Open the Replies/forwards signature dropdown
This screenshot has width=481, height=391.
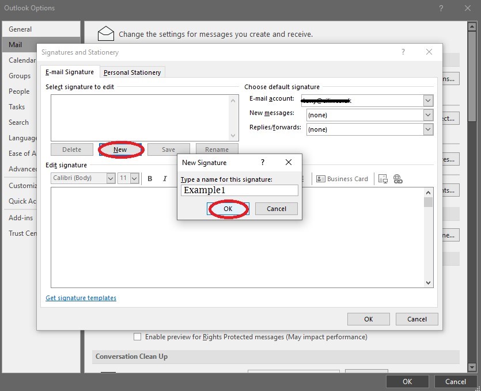(428, 129)
